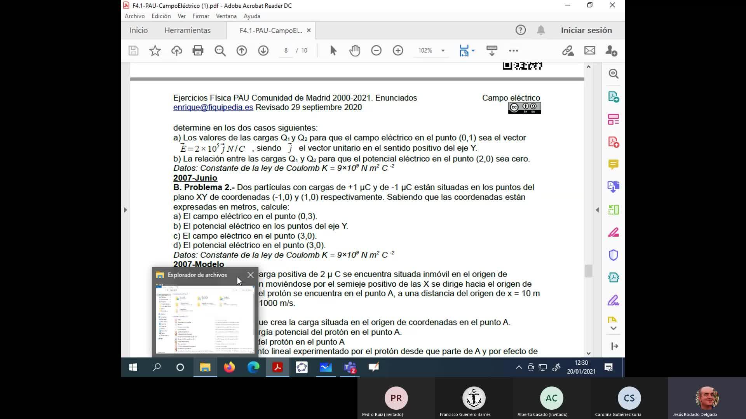Go to previous page arrow
746x419 pixels.
point(242,50)
